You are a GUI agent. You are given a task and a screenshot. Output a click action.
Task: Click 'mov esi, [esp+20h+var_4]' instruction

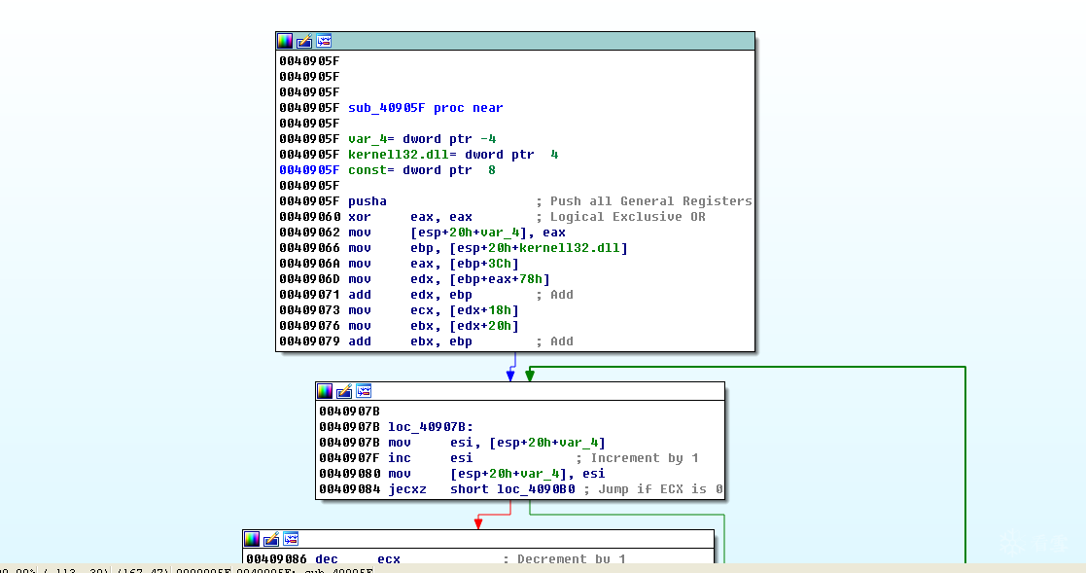pos(497,442)
